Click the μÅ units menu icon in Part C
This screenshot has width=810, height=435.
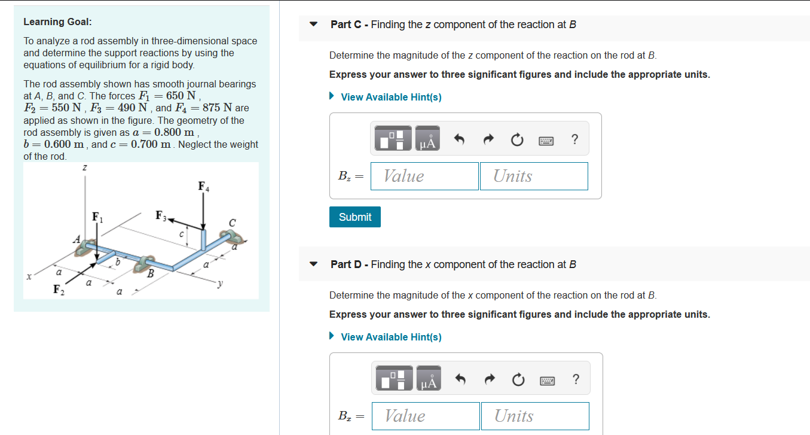point(427,138)
